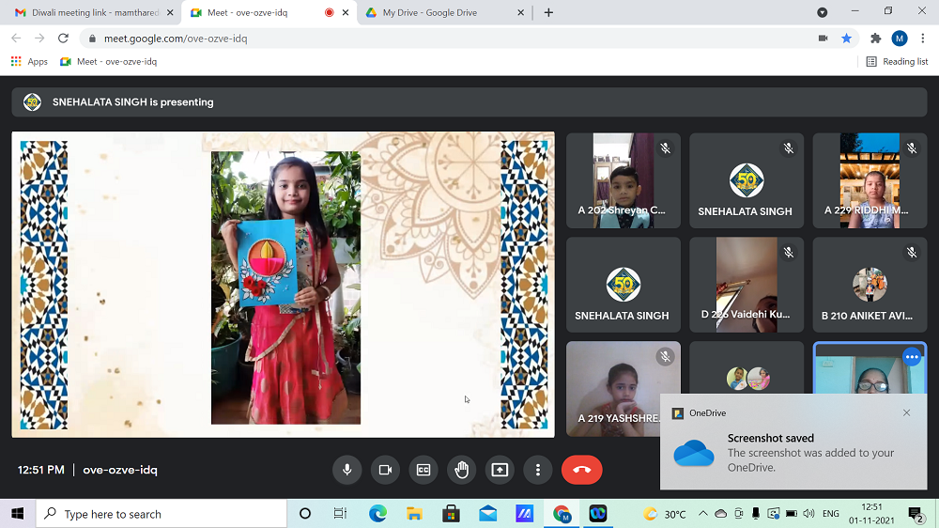The height and width of the screenshot is (528, 939).
Task: Click the Present now screen icon
Action: coord(500,470)
